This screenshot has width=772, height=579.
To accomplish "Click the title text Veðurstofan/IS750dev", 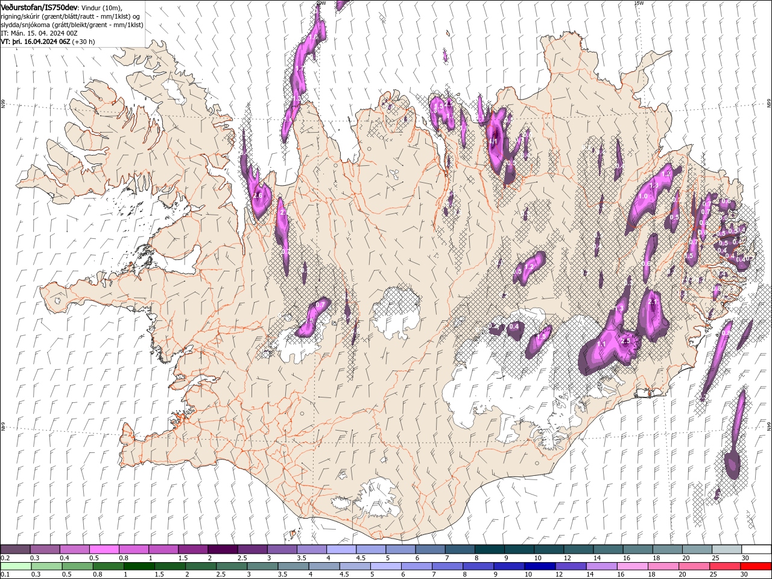I will (x=39, y=7).
